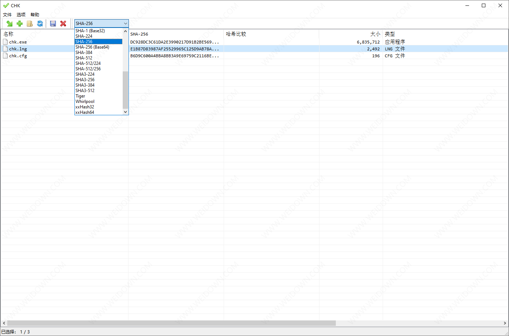Click the horizontal scrollbar right arrow
This screenshot has width=509, height=336.
pyautogui.click(x=505, y=323)
